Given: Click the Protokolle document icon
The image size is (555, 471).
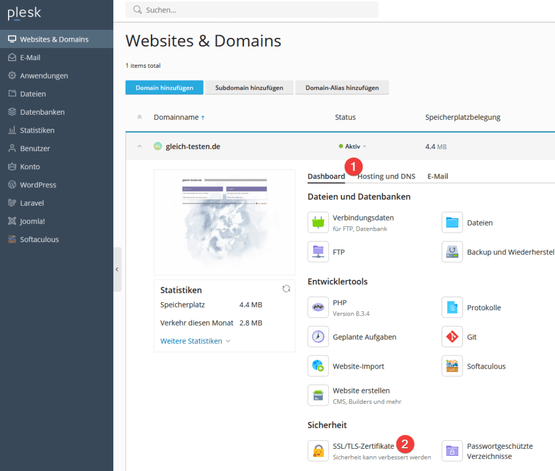Looking at the screenshot, I should 452,308.
